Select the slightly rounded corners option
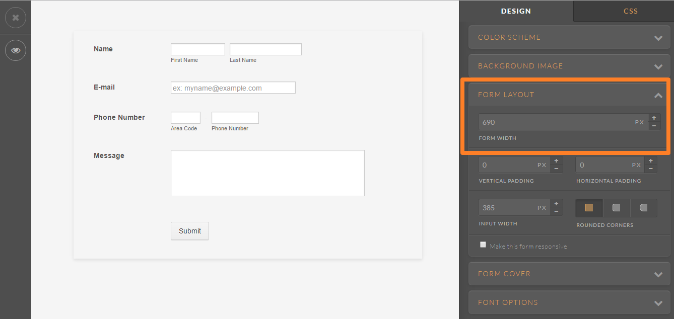674x319 pixels. coord(616,208)
